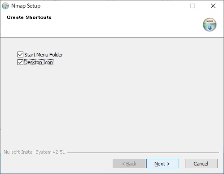Uncheck the Start Menu Folder checkbox

[20, 55]
